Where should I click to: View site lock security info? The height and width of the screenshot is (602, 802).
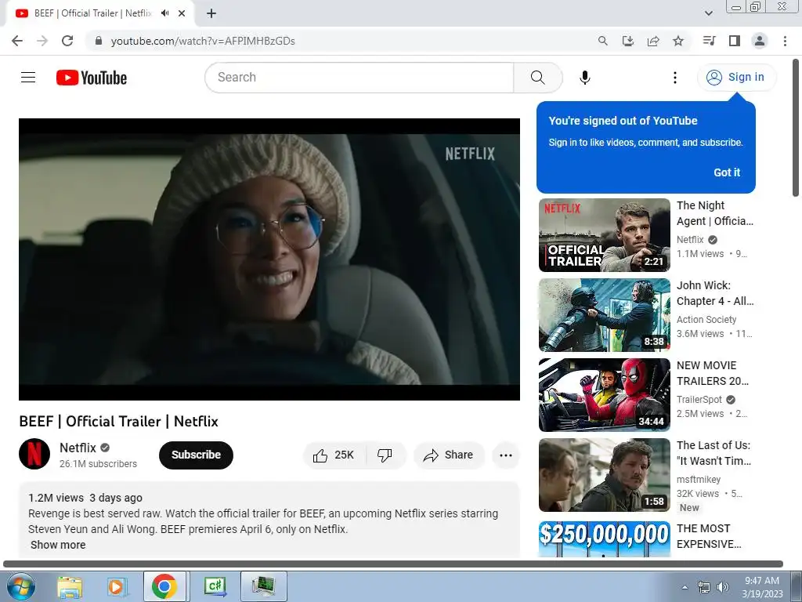coord(99,41)
